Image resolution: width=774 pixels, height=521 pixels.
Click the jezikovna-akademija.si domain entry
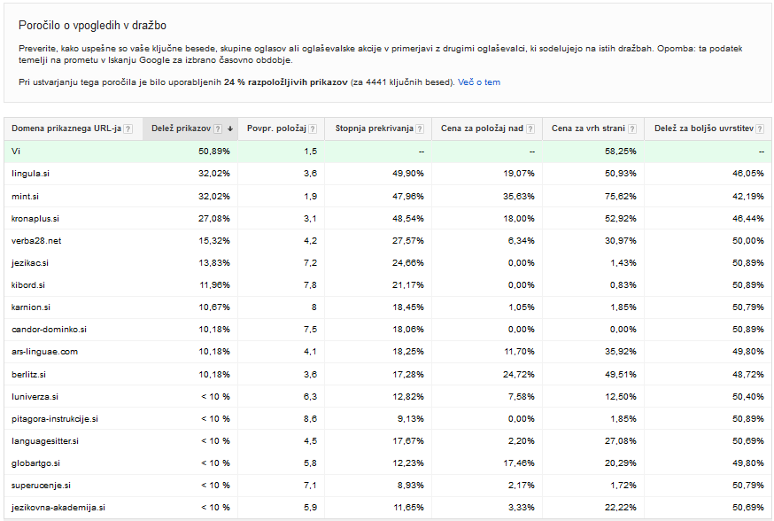(58, 508)
